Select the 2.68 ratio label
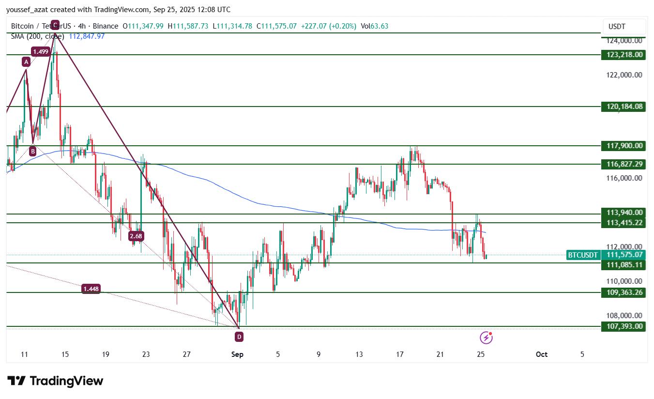The image size is (654, 399). 136,236
